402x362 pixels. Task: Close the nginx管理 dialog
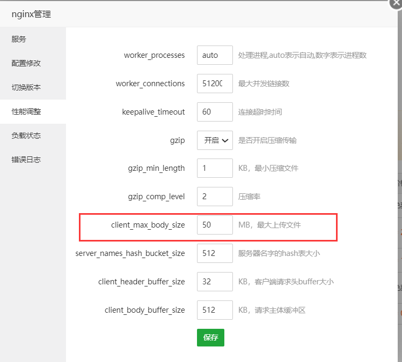pyautogui.click(x=396, y=4)
